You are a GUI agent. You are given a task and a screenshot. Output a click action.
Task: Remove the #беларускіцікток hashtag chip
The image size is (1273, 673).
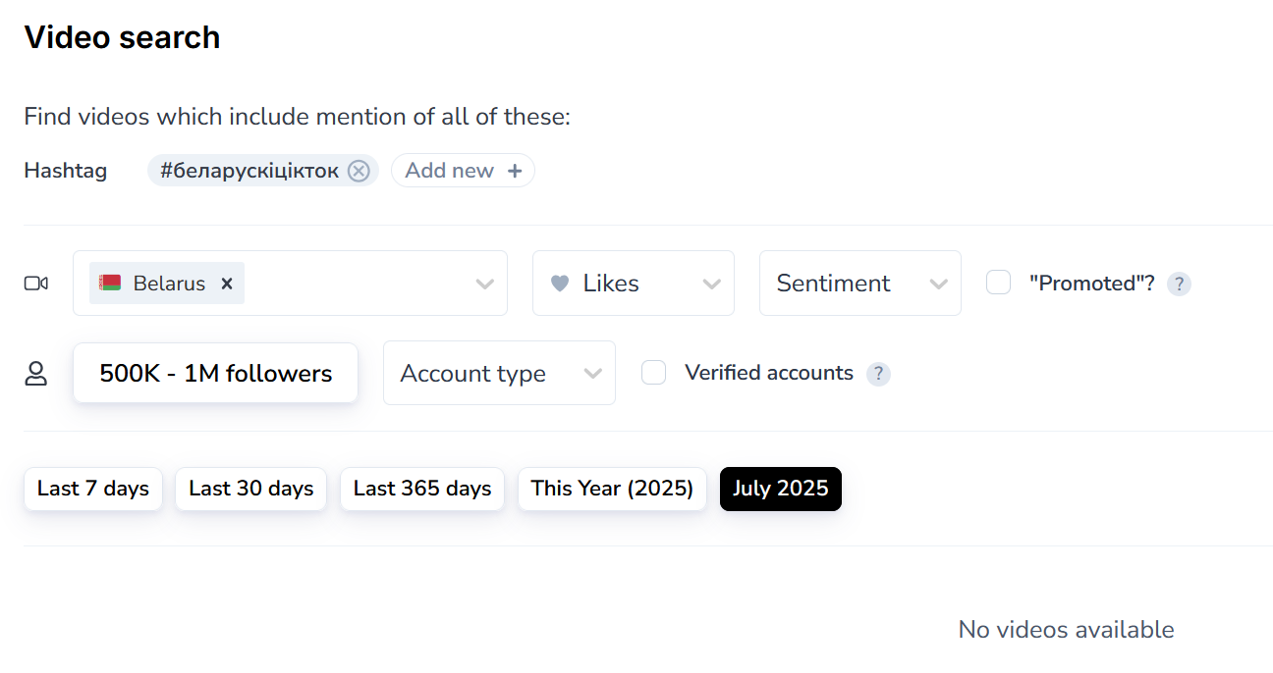coord(359,171)
